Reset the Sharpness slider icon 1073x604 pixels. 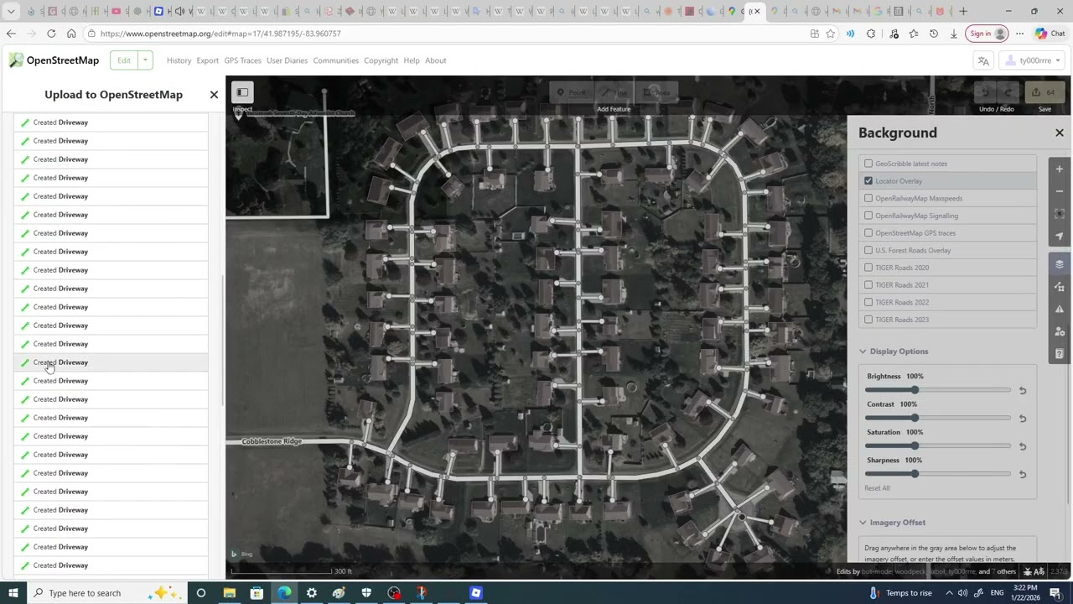[x=1023, y=474]
